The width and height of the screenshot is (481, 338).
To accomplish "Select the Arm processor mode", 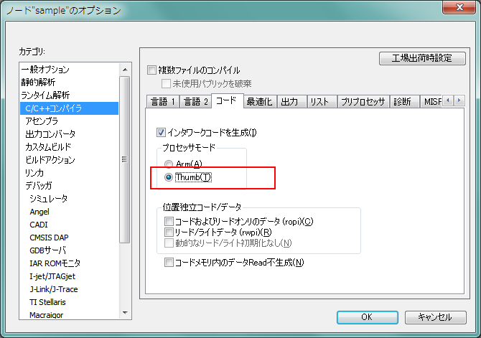I will (169, 164).
